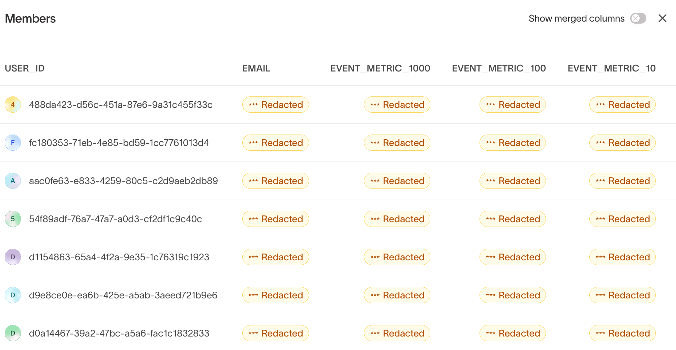Click Redacted EVENT_METRIC_100 badge for user 54f89adf
The image size is (676, 350).
click(513, 219)
